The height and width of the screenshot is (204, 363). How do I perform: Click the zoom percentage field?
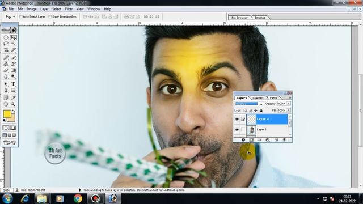6,190
